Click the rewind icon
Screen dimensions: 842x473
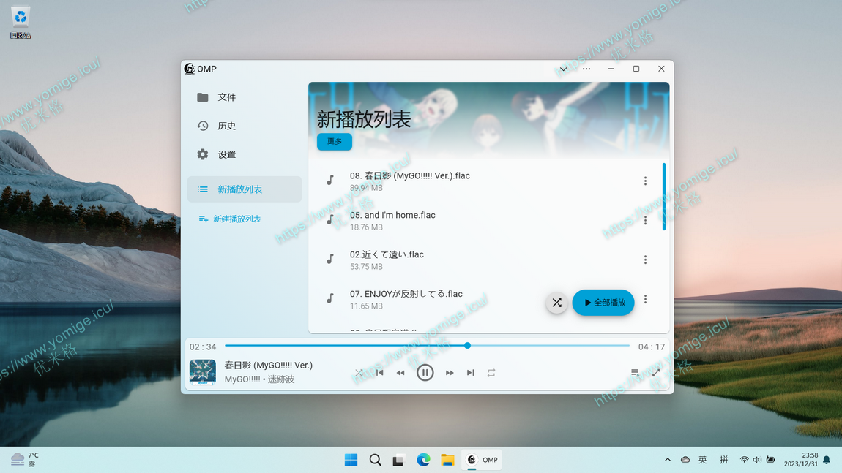coord(400,373)
